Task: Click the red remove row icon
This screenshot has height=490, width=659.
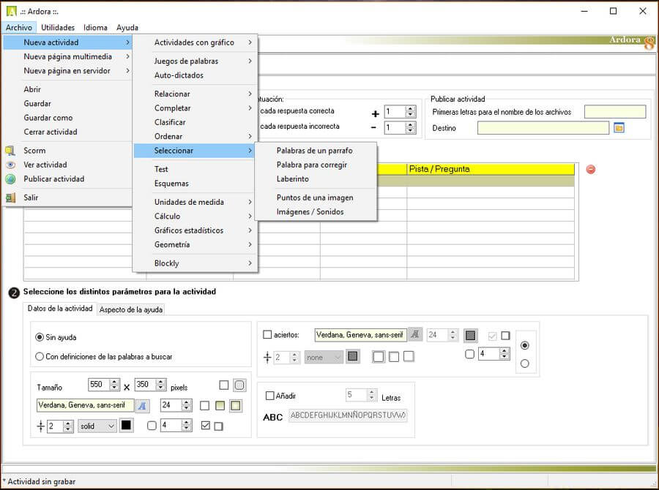Action: point(591,170)
